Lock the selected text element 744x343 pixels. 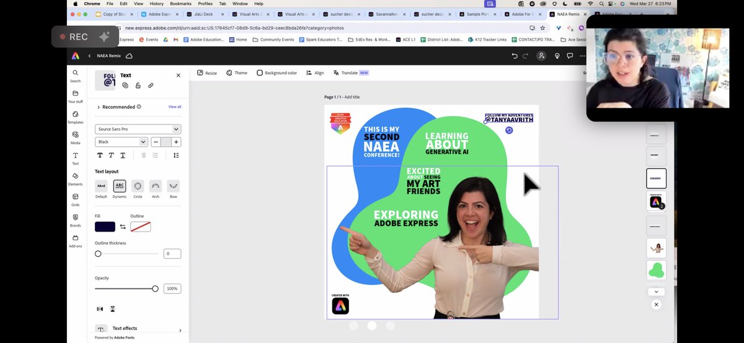(x=138, y=85)
